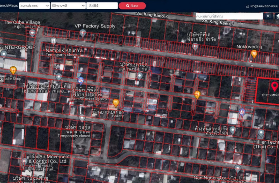Select the Noklovedog orange map marker
The image size is (279, 183).
pyautogui.click(x=254, y=54)
